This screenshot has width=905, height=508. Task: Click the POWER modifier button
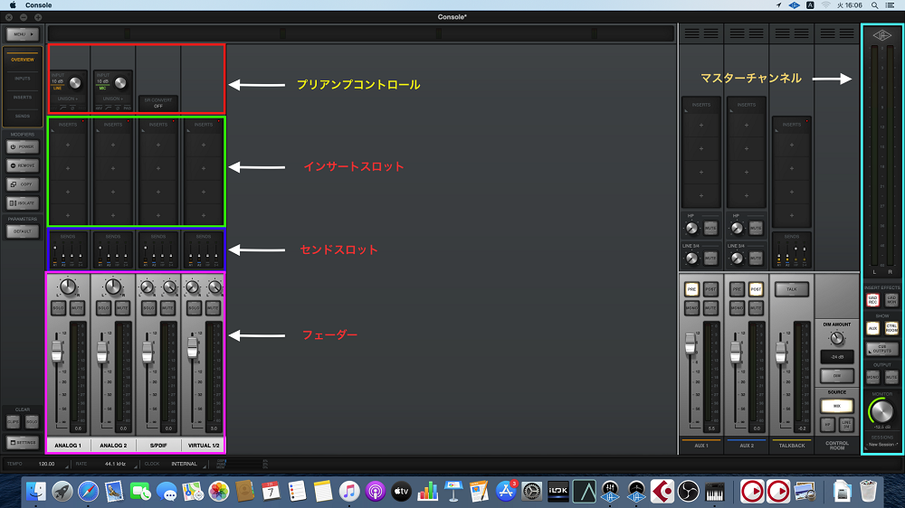pyautogui.click(x=23, y=146)
